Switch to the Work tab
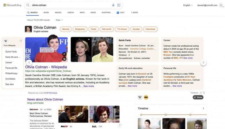 pyautogui.click(x=46, y=13)
